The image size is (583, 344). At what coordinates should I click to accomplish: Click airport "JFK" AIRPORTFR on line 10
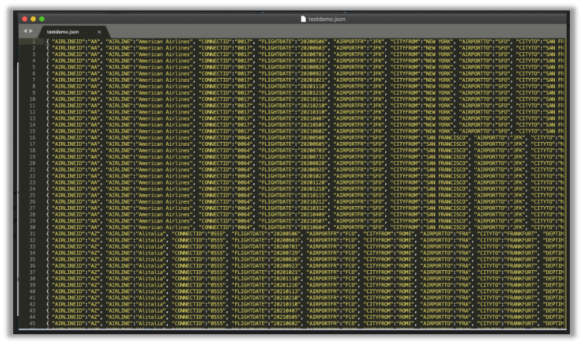(x=377, y=99)
